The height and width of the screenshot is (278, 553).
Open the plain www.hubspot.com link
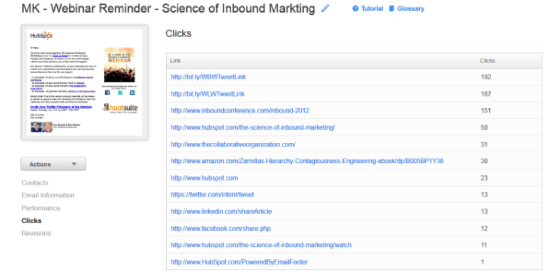[x=204, y=178]
